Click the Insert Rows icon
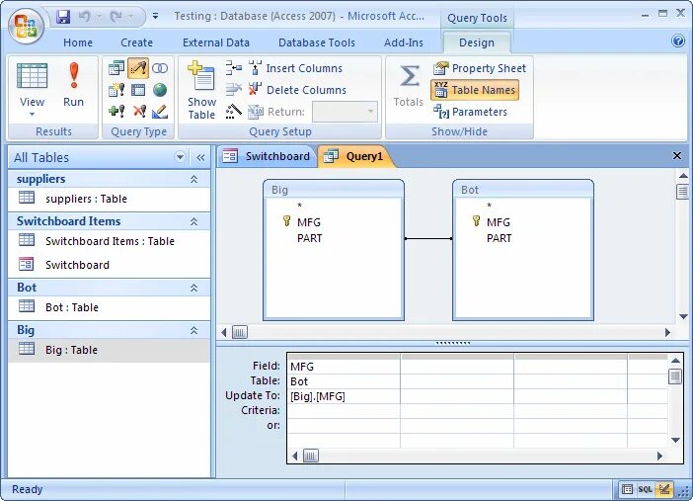 tap(233, 68)
